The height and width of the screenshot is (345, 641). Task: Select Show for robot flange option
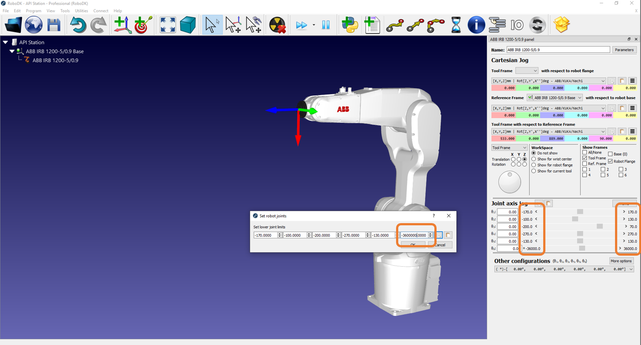click(x=534, y=165)
